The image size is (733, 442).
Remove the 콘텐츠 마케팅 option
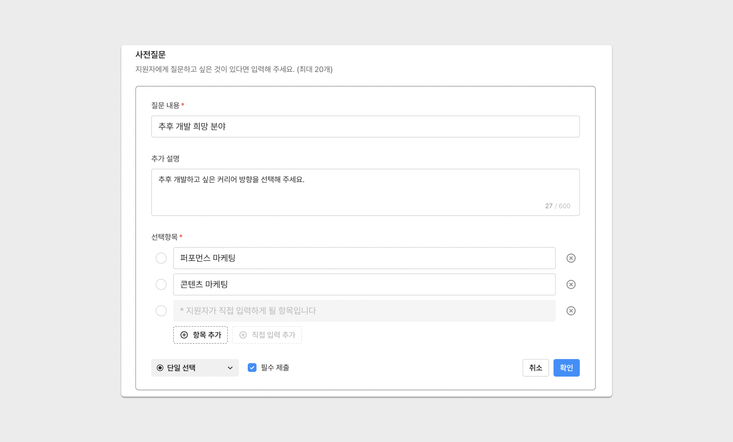[x=571, y=285]
